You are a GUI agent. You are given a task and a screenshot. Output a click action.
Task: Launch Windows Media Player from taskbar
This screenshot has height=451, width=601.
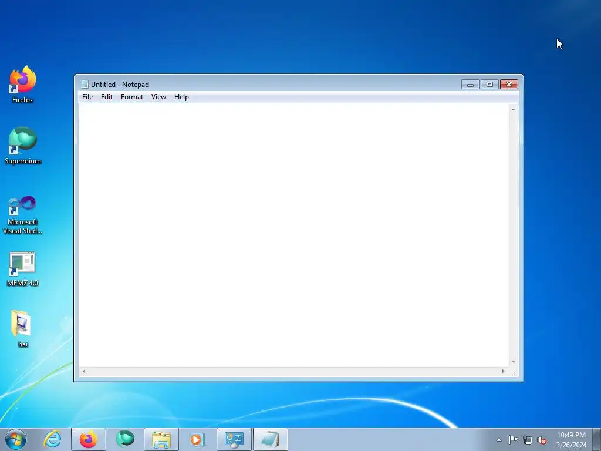[x=197, y=439]
